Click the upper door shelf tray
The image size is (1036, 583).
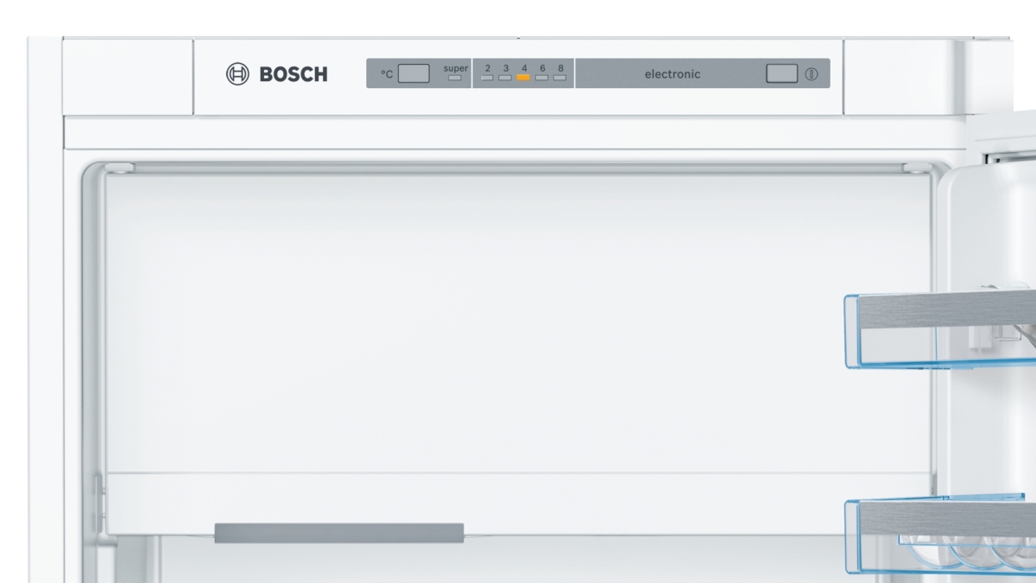click(940, 330)
